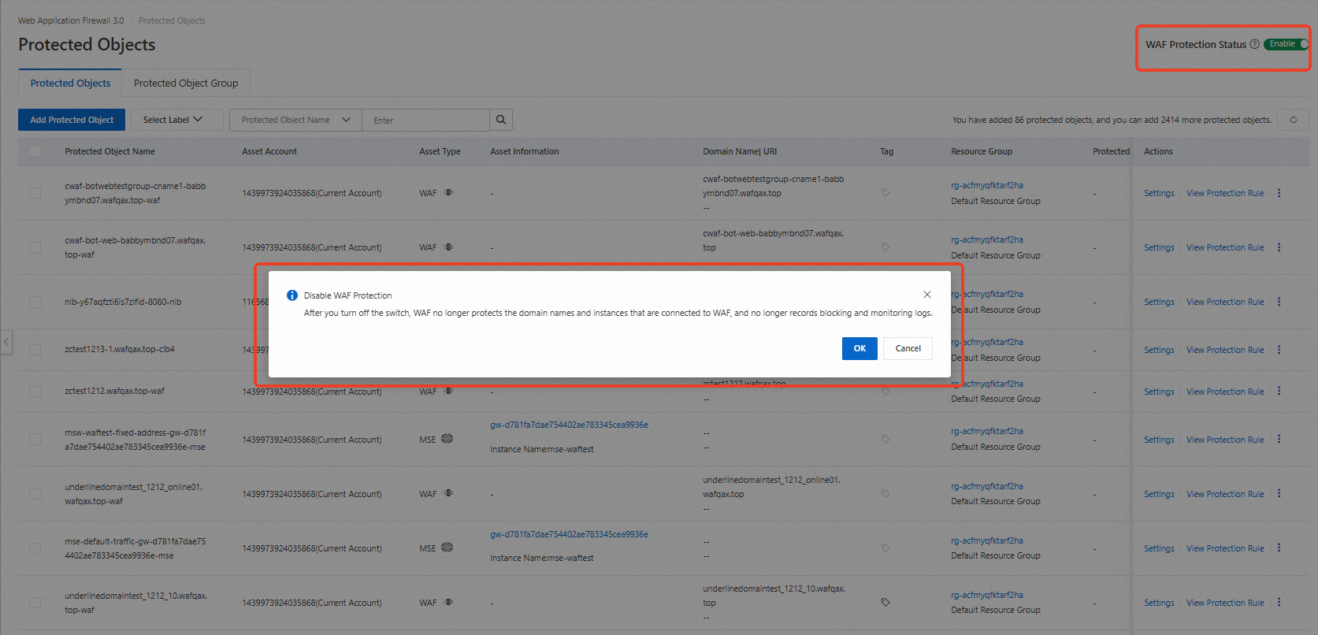Click tag icon for underlinedomaintest_1212_10 row
This screenshot has width=1318, height=635.
(885, 603)
